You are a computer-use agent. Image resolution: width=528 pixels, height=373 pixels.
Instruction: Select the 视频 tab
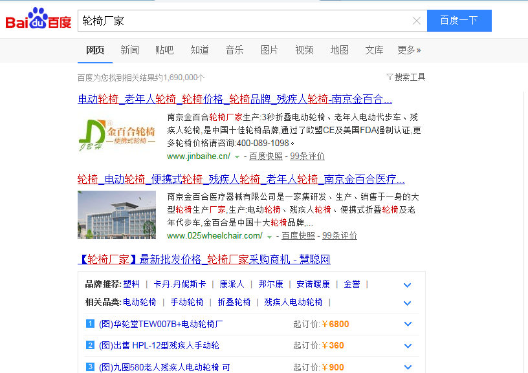(x=304, y=50)
